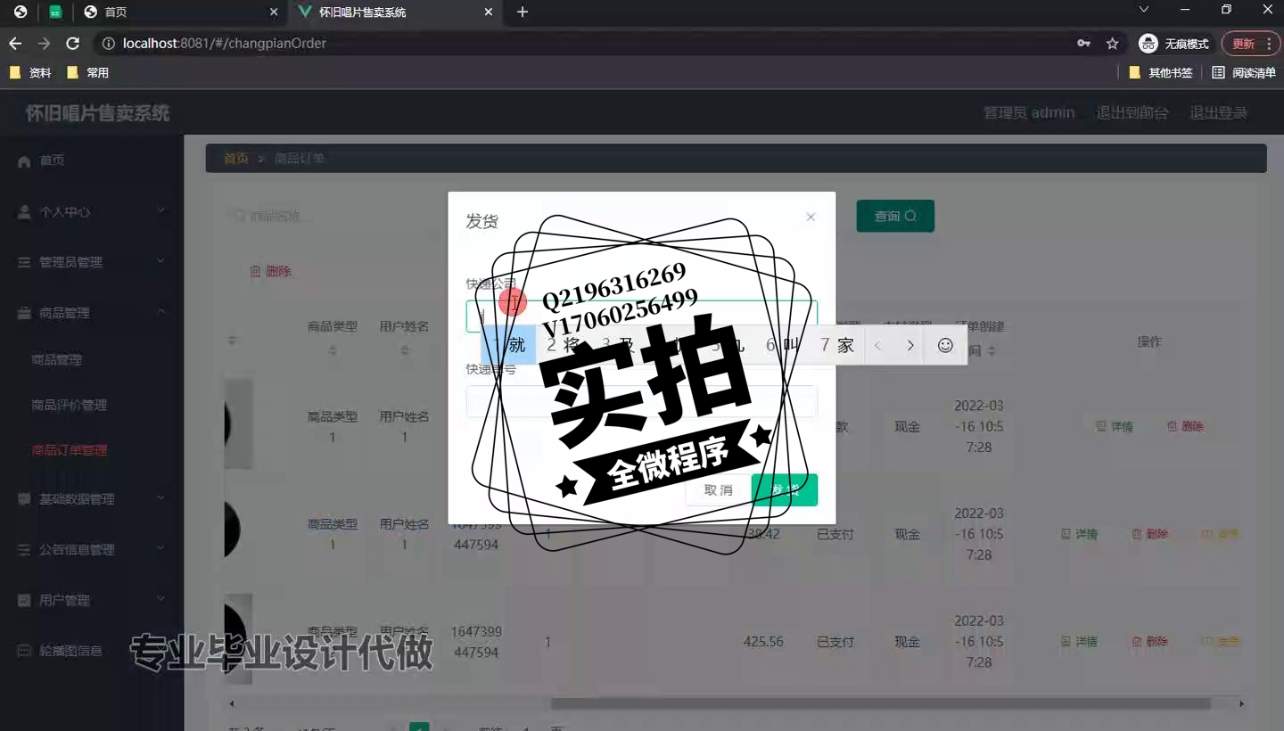The height and width of the screenshot is (731, 1284).
Task: Expand 用户管理 sidebar menu
Action: coord(92,601)
